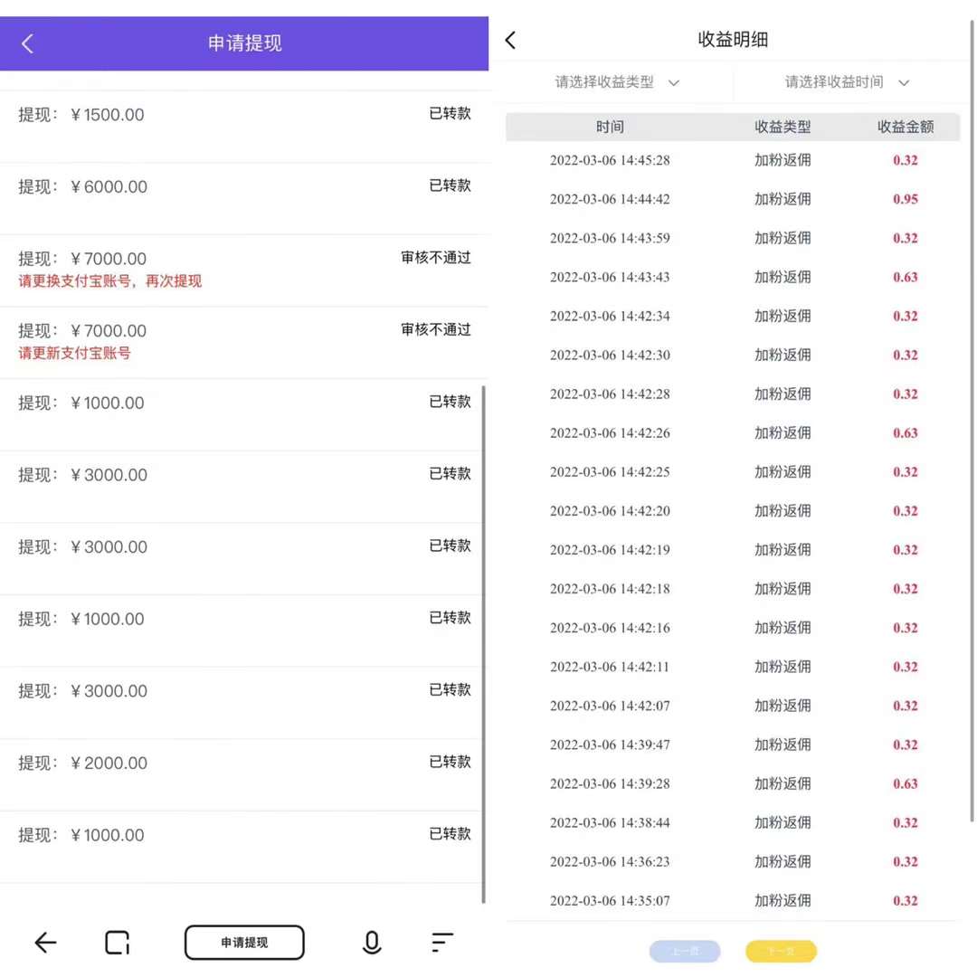977x977 pixels.
Task: Tap the 申请提现 address pill at bottom
Action: (x=244, y=942)
